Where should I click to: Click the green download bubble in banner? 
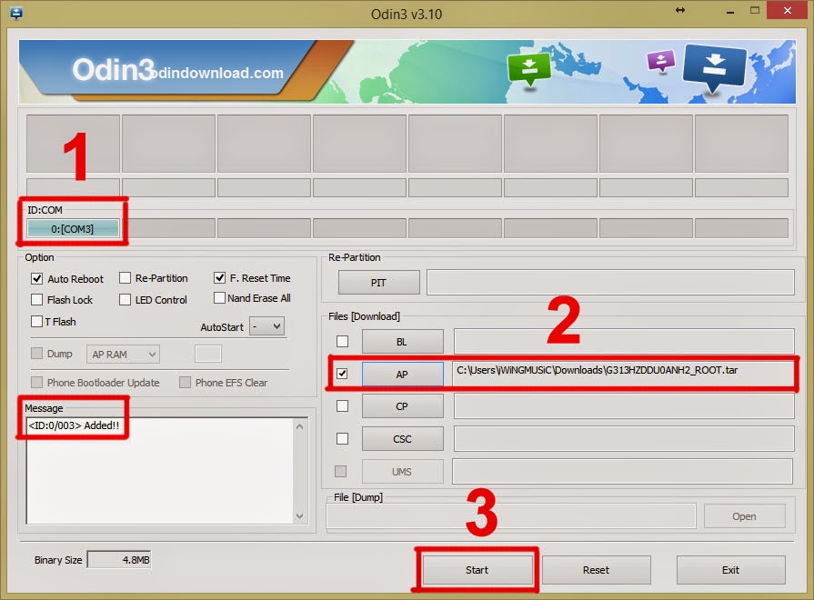tap(529, 70)
